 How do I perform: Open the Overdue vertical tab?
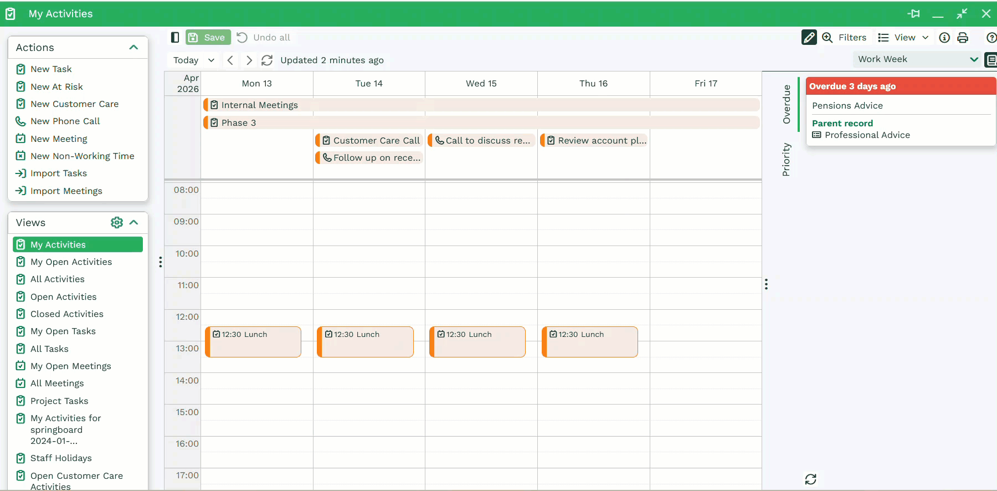[786, 104]
